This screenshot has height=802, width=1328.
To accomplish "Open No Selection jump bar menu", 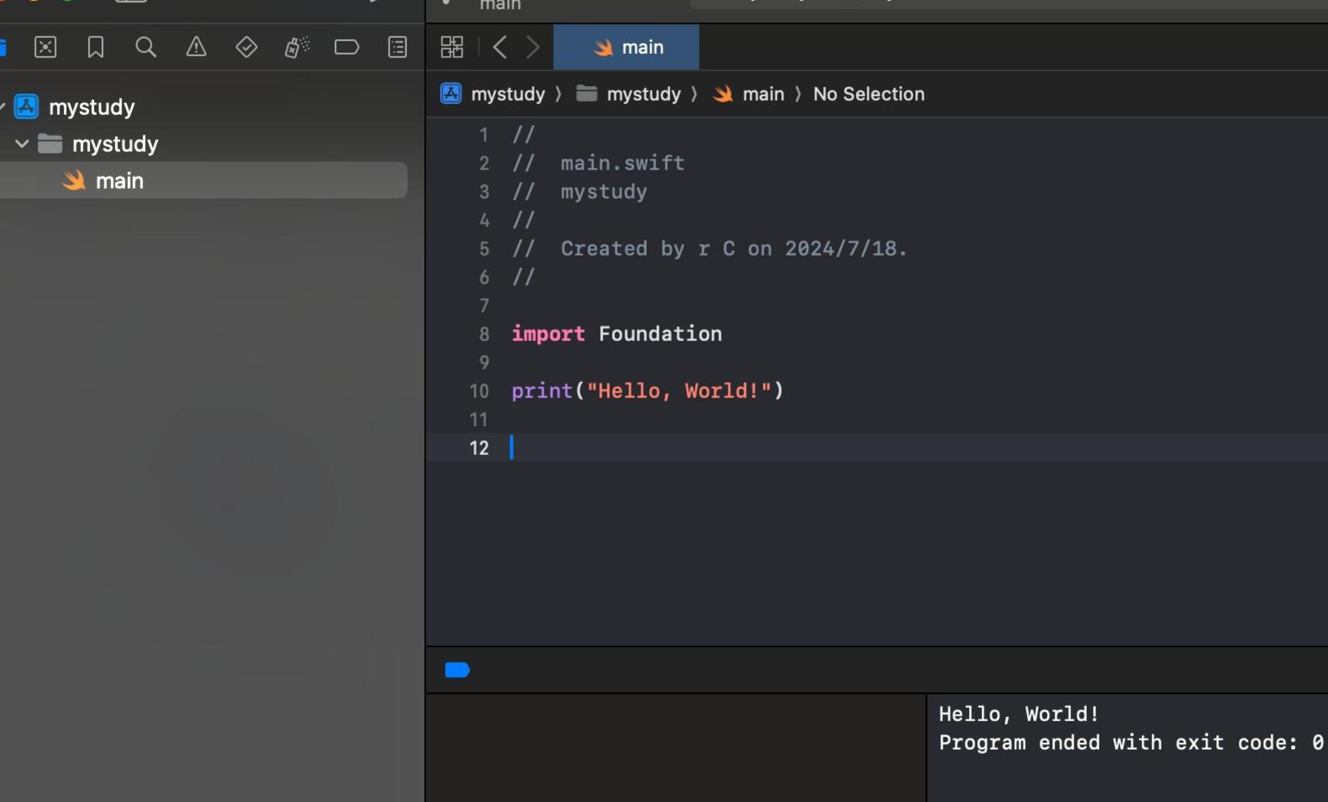I will tap(869, 94).
